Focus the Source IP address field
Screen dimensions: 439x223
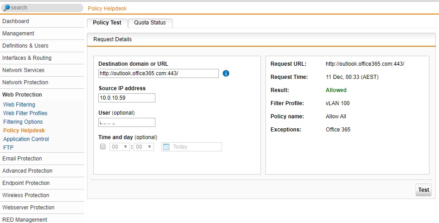pos(127,98)
